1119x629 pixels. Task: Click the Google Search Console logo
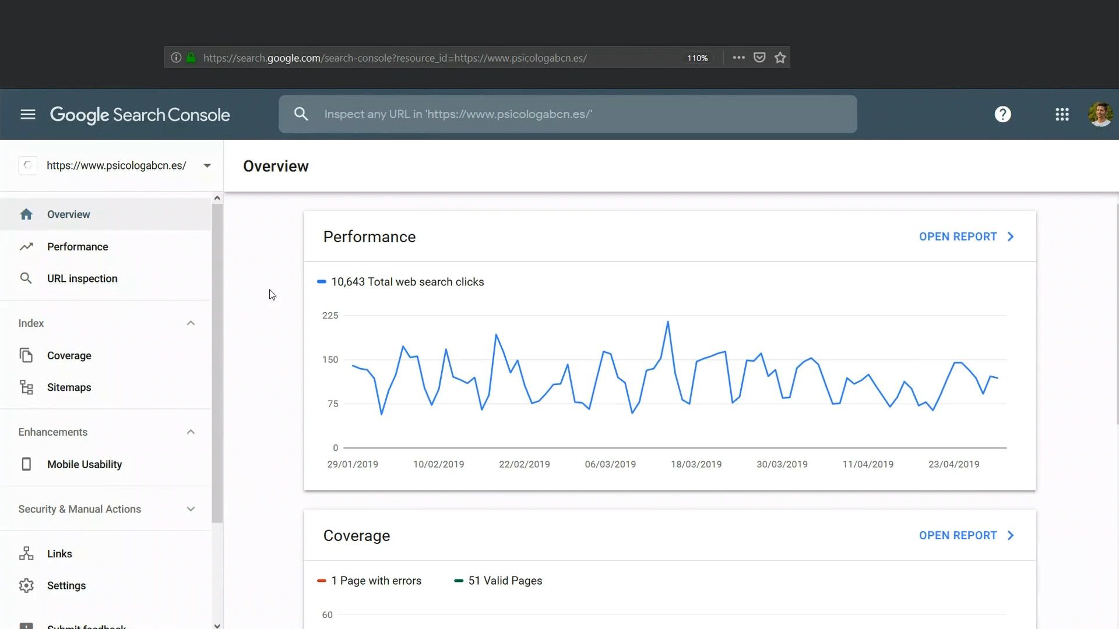[140, 115]
